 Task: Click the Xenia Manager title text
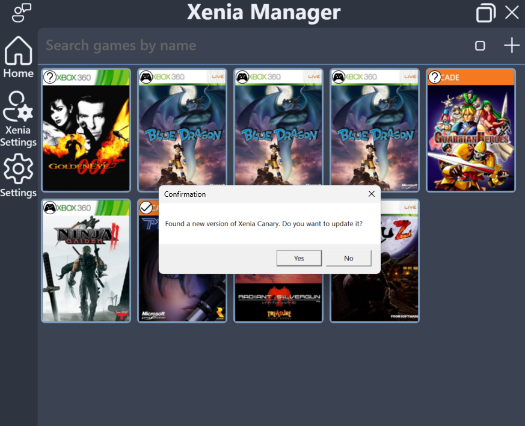[x=263, y=13]
